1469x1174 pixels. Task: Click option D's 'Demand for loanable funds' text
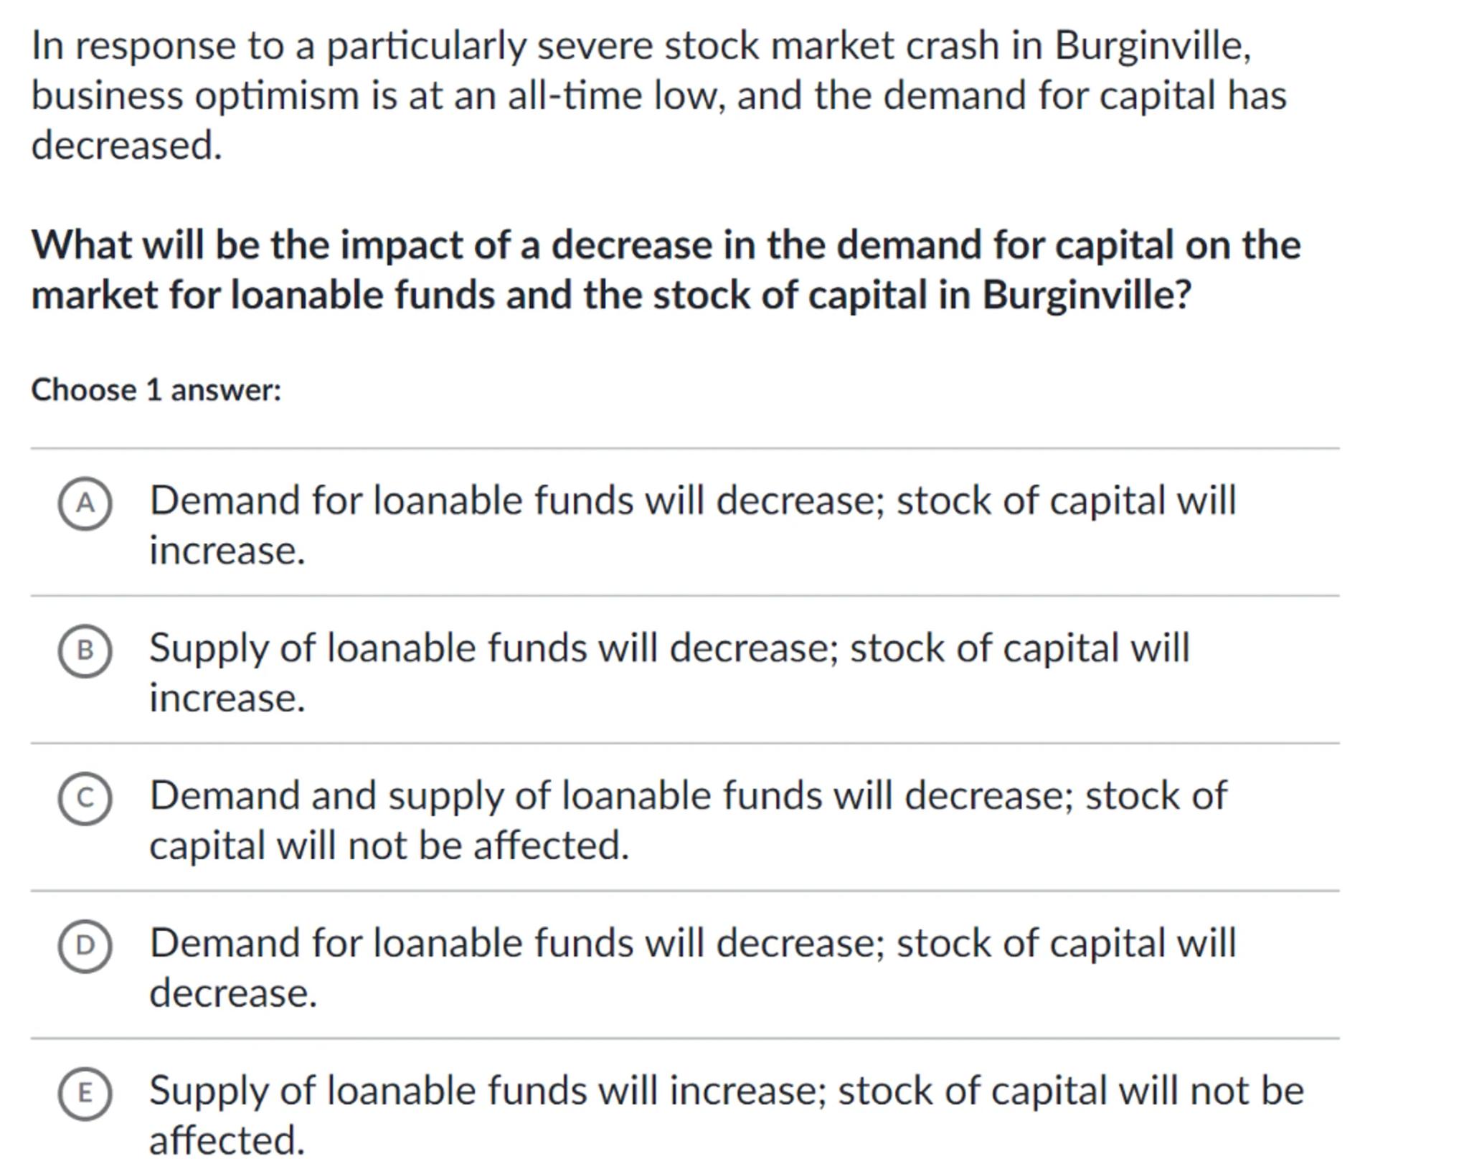click(391, 943)
